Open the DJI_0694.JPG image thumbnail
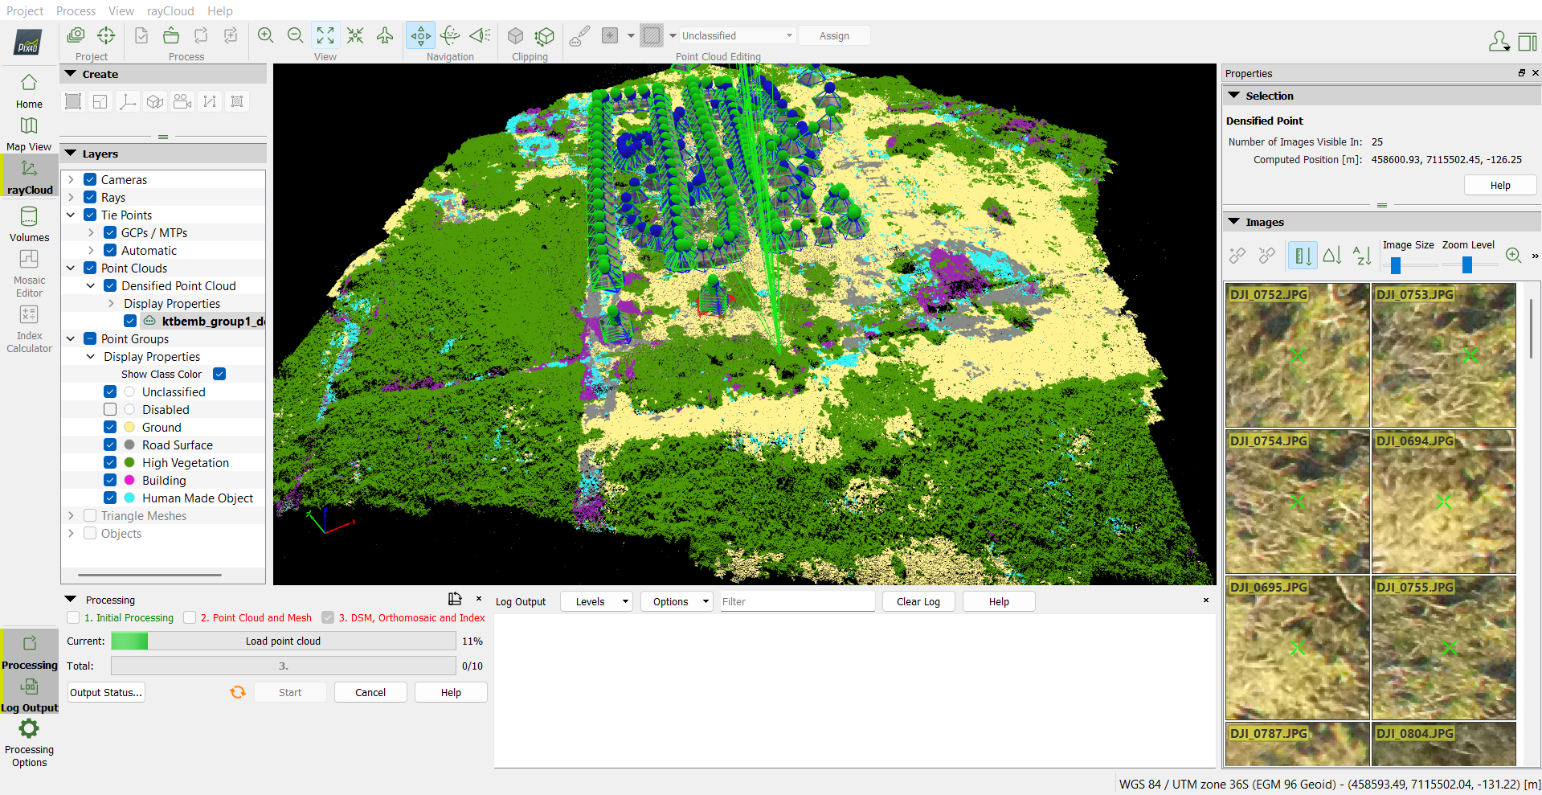This screenshot has height=795, width=1542. click(1444, 502)
